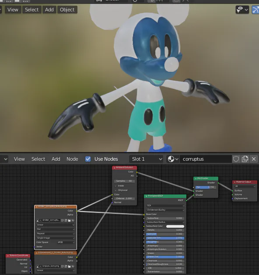The width and height of the screenshot is (259, 275).
Task: Toggle the Use Nodes checkbox
Action: [x=88, y=159]
